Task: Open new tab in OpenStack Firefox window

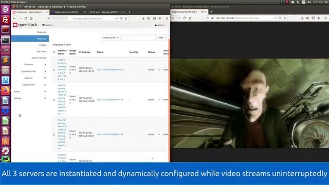Action: click(130, 12)
